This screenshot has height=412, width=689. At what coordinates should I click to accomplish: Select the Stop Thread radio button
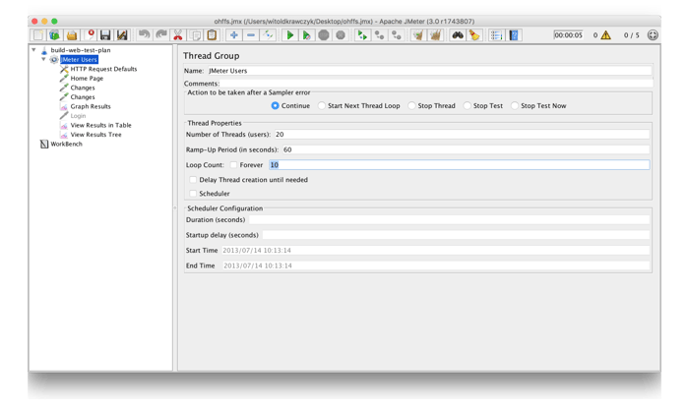pyautogui.click(x=413, y=106)
